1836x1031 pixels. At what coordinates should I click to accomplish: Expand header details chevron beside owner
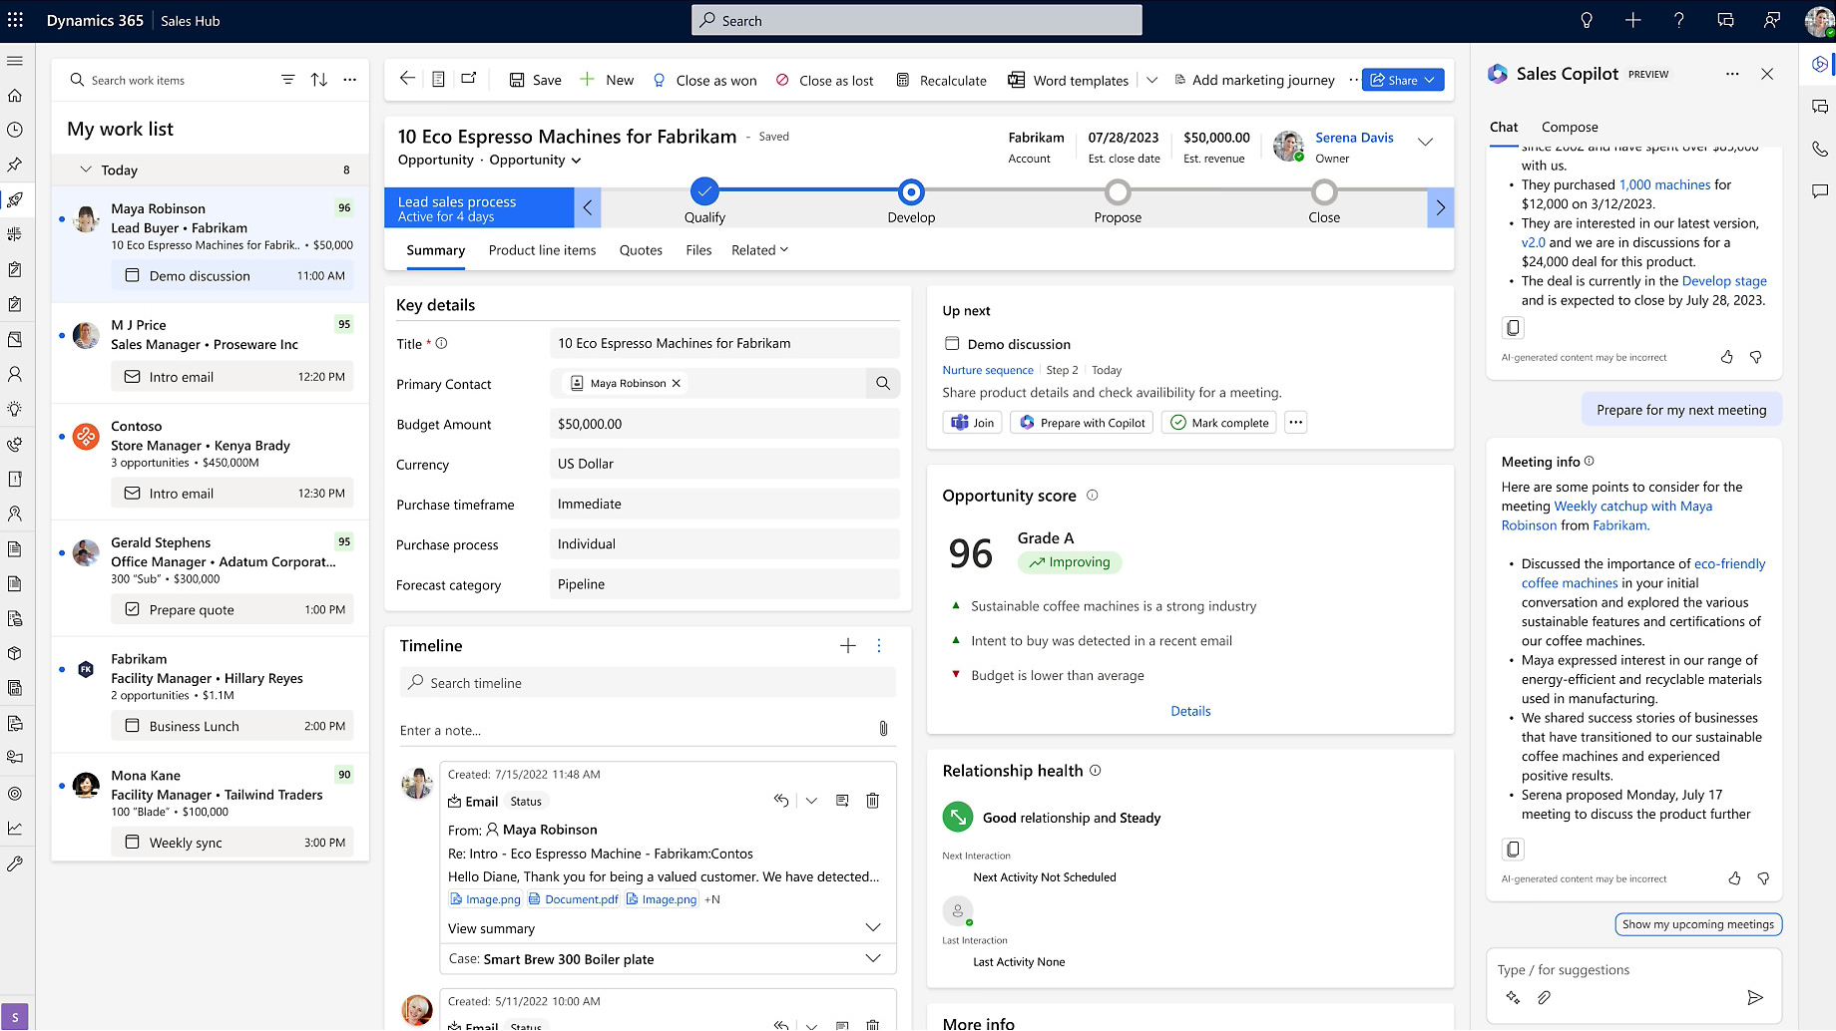[x=1426, y=142]
